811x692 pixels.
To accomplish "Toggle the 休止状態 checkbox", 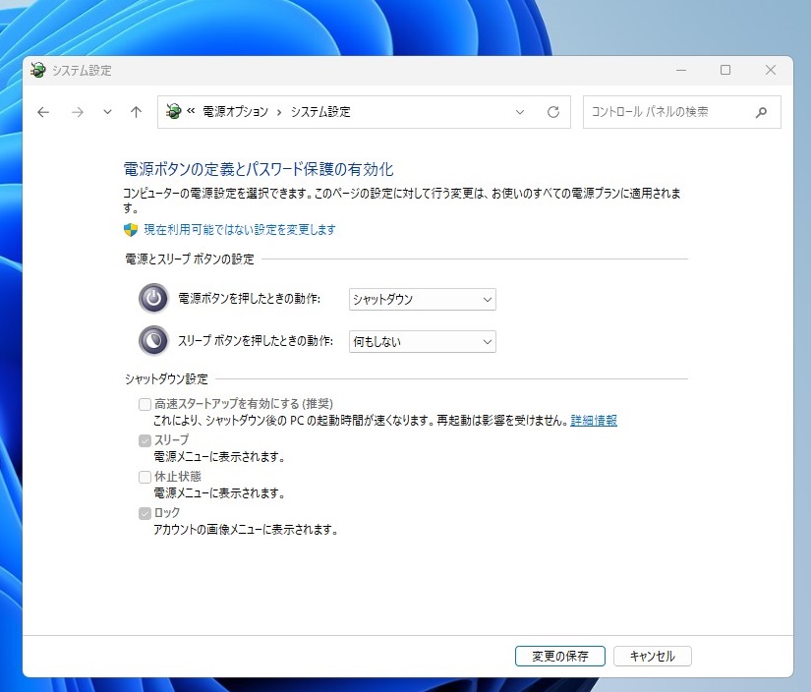I will (145, 477).
